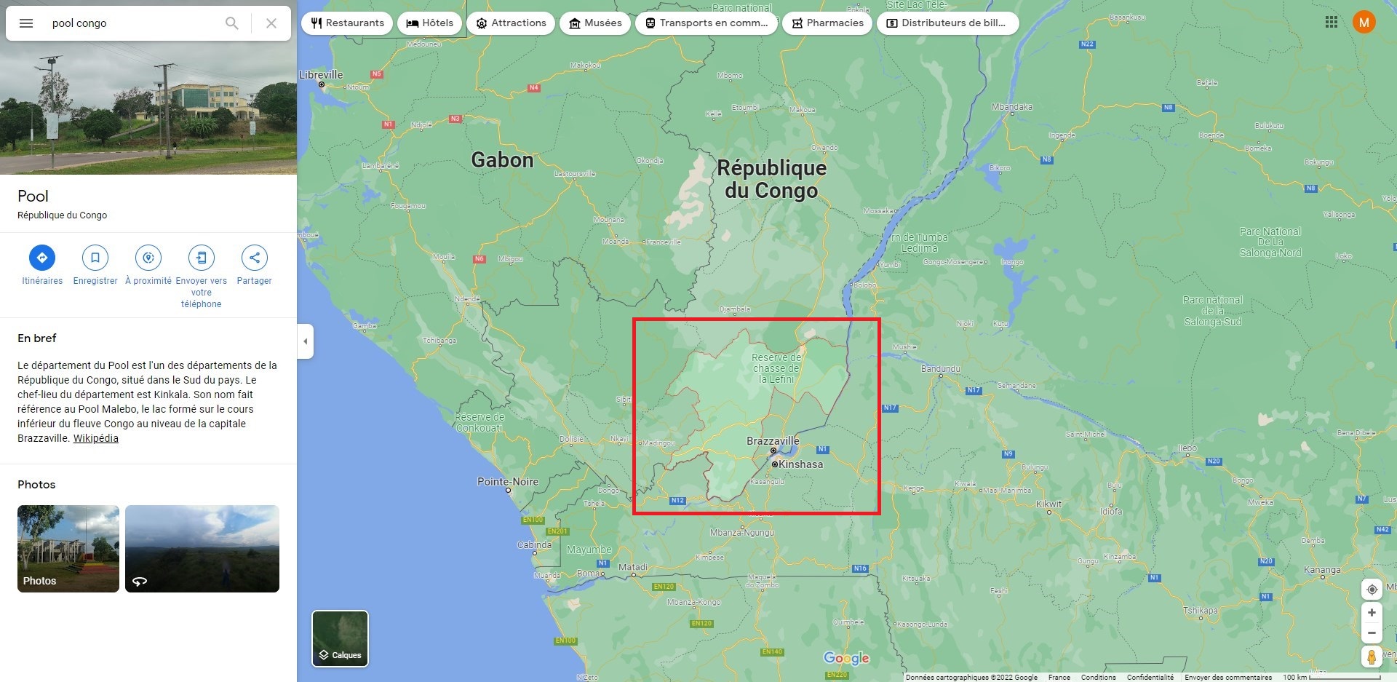Click the À proximité nearby icon
The height and width of the screenshot is (682, 1397).
tap(148, 258)
